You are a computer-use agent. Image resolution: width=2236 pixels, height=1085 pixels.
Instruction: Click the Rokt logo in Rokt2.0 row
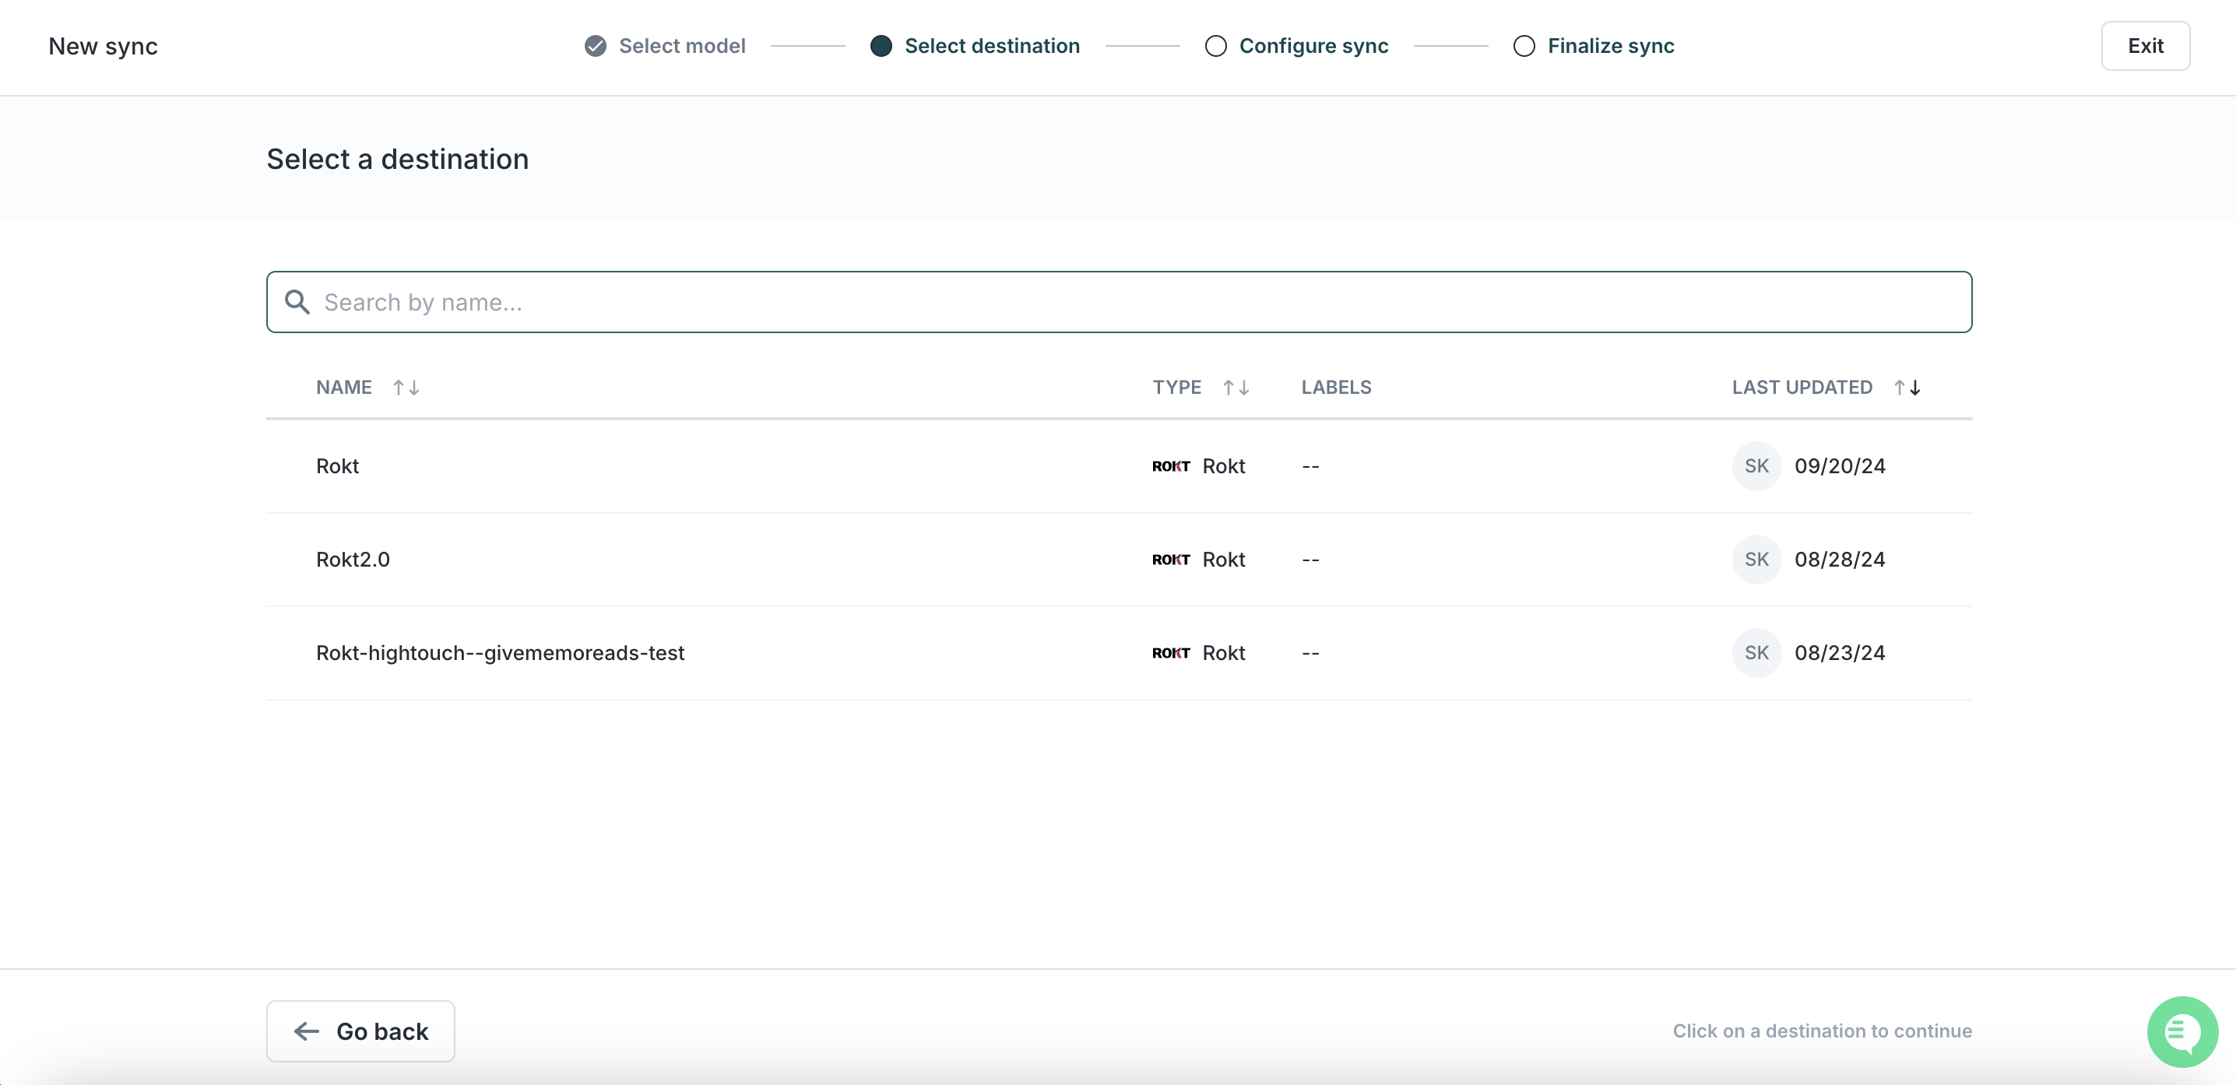coord(1171,560)
